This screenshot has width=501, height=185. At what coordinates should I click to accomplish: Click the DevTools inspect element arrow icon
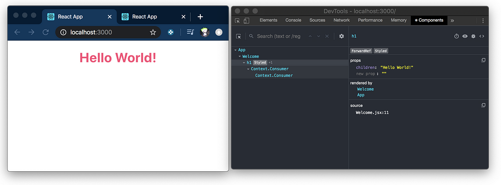238,20
